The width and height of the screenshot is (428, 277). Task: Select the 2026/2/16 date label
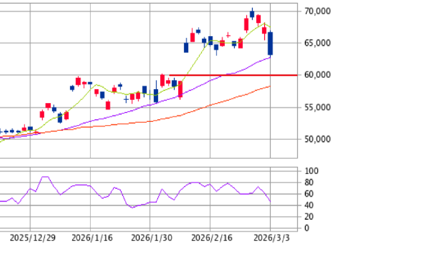pyautogui.click(x=212, y=238)
